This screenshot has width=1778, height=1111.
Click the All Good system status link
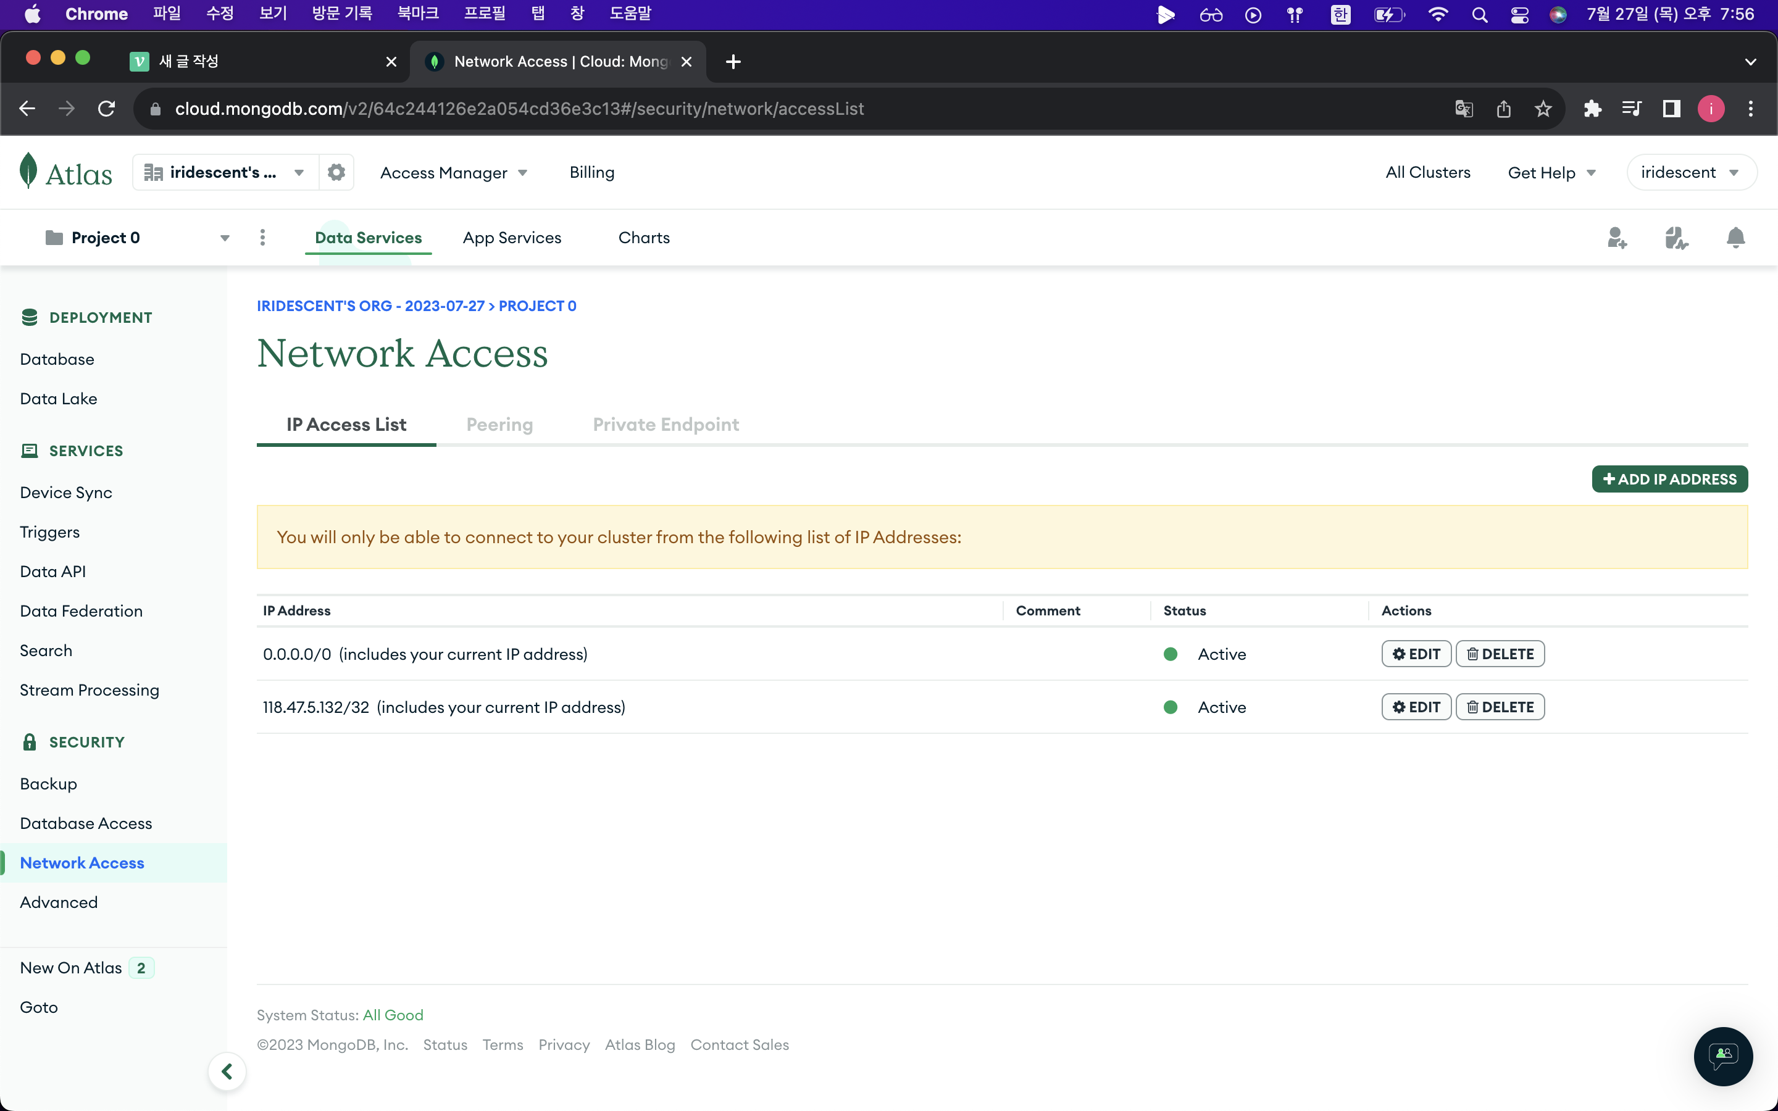393,1015
